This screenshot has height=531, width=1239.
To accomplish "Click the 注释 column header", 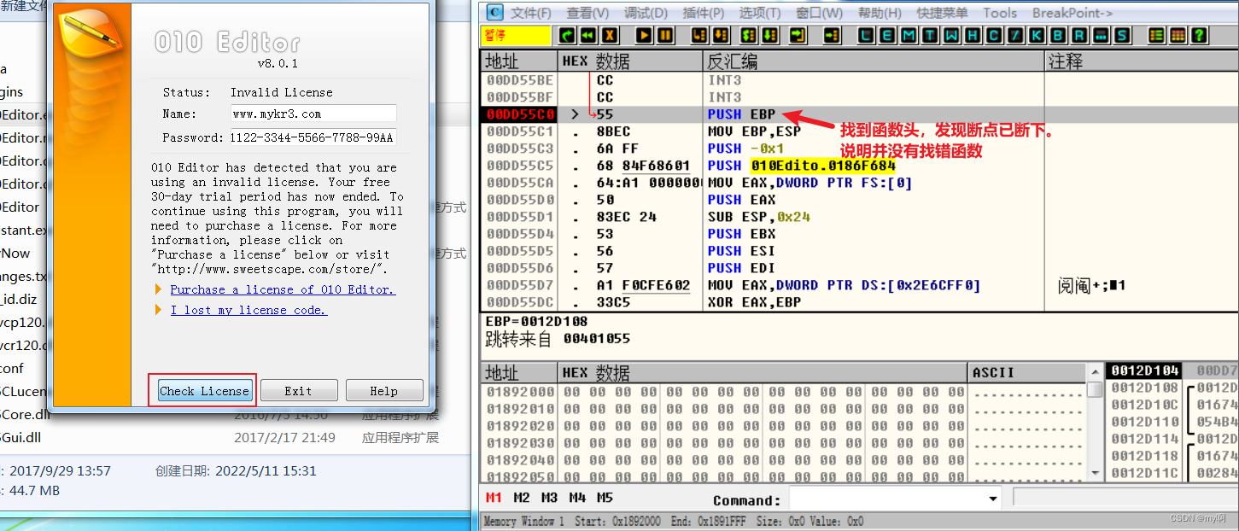I will [1143, 61].
